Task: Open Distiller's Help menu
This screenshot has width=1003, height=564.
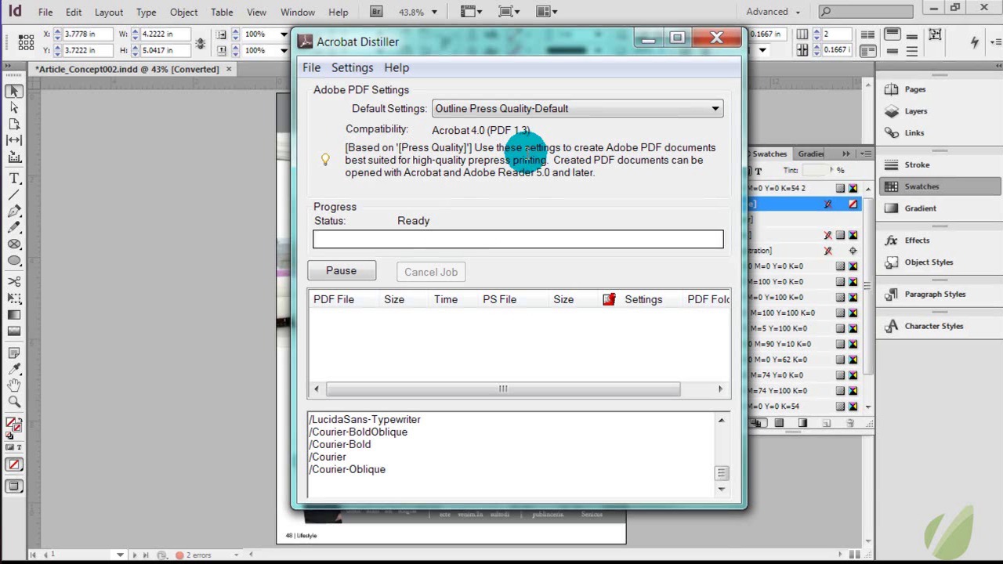Action: [x=396, y=67]
